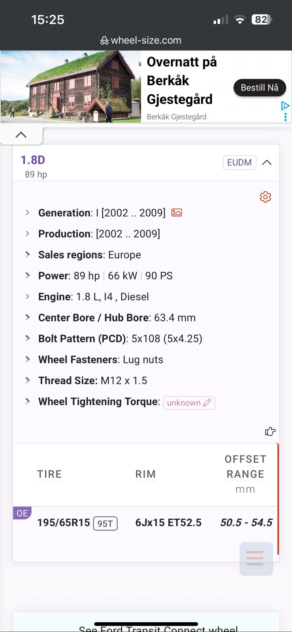Click the orange settings gear icon
The width and height of the screenshot is (292, 632).
(265, 197)
